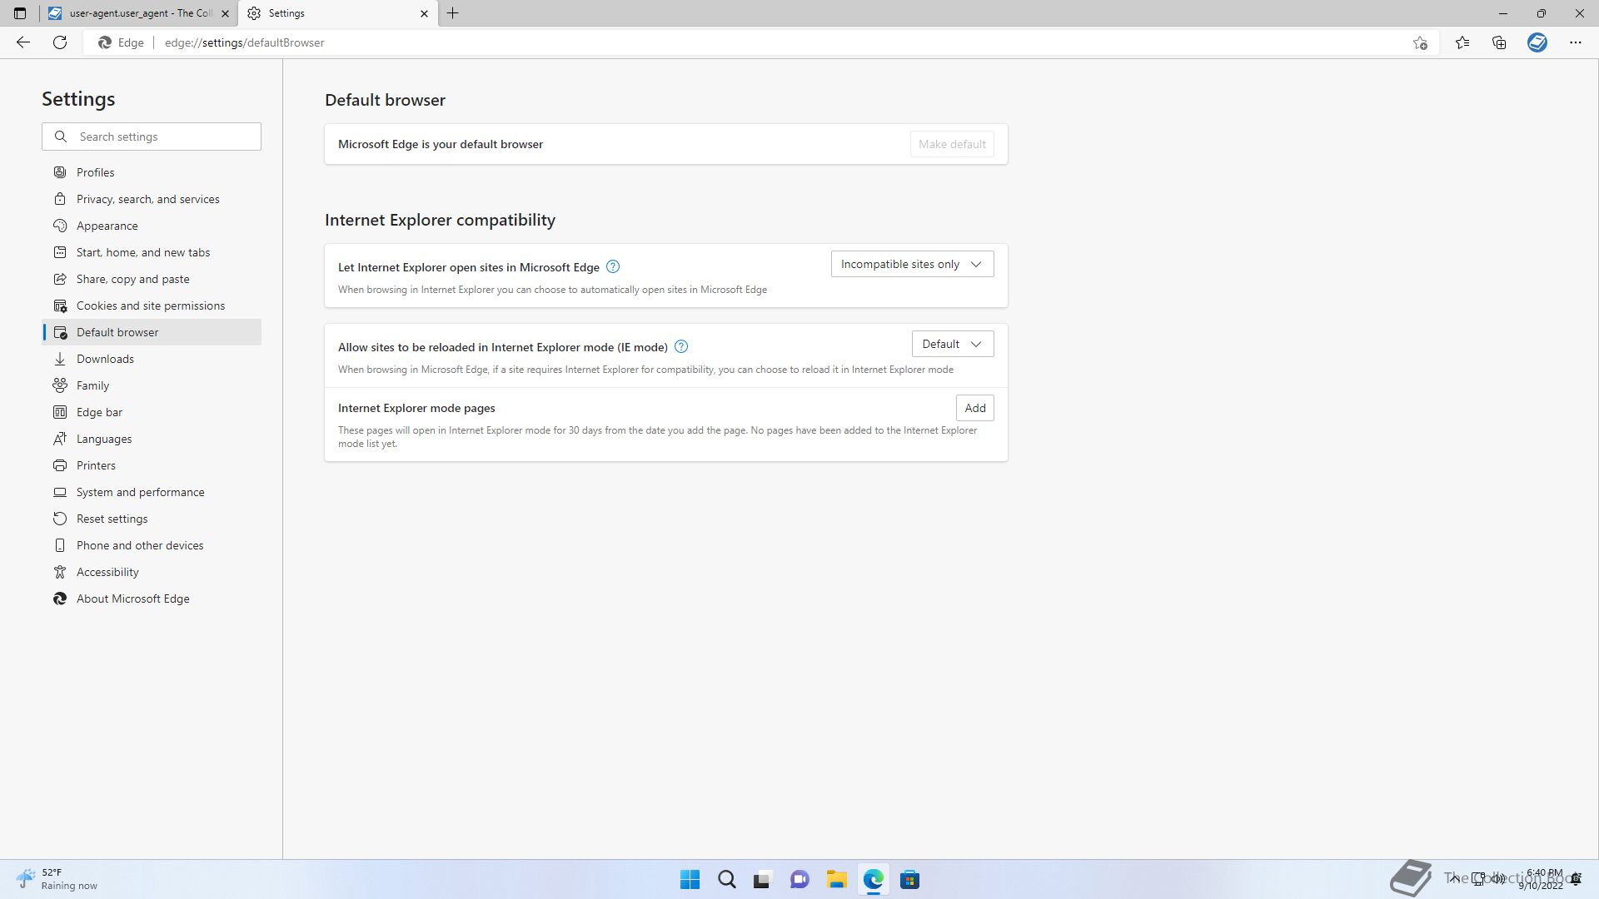Open taskbar Search
The image size is (1599, 899).
click(x=726, y=880)
